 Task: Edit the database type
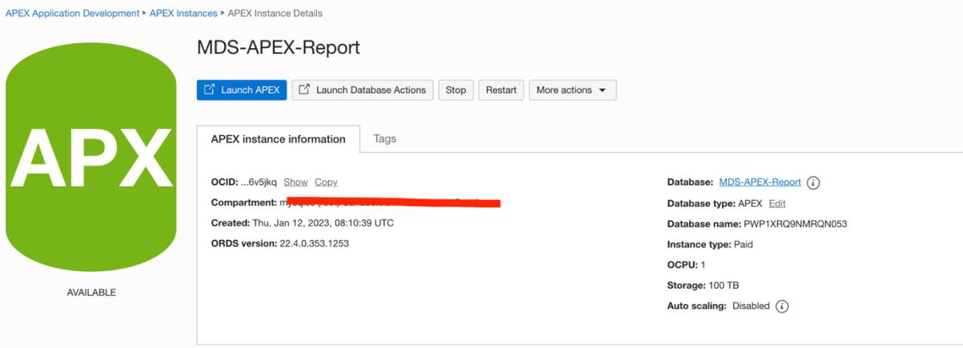[776, 203]
